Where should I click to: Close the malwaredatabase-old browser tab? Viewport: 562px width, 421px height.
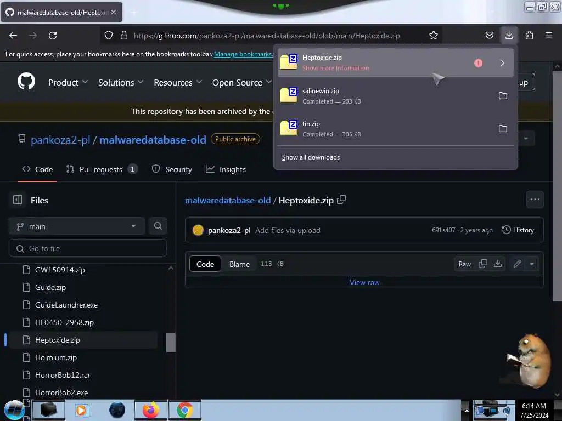click(x=114, y=12)
